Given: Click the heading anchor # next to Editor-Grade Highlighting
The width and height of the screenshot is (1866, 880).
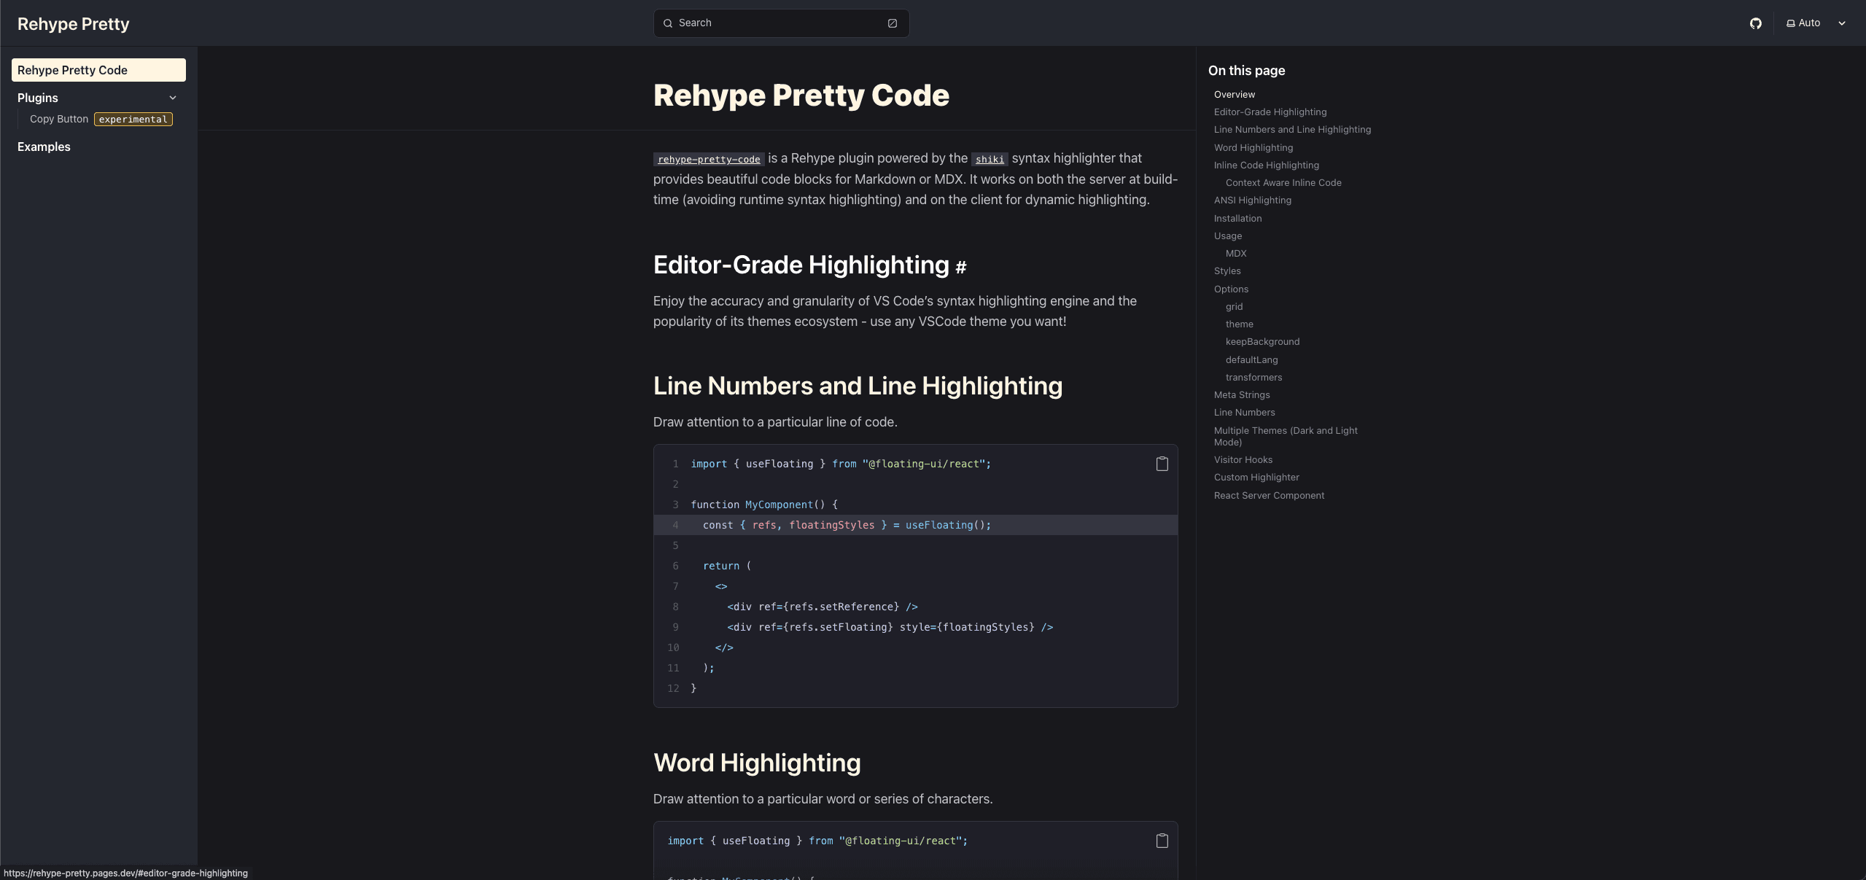Looking at the screenshot, I should (961, 267).
